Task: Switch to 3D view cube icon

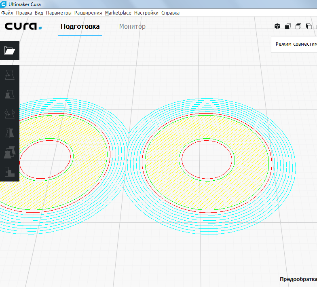Action: [x=277, y=26]
